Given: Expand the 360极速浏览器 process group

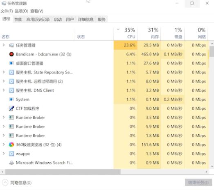Looking at the screenshot, I should click(x=4, y=145).
